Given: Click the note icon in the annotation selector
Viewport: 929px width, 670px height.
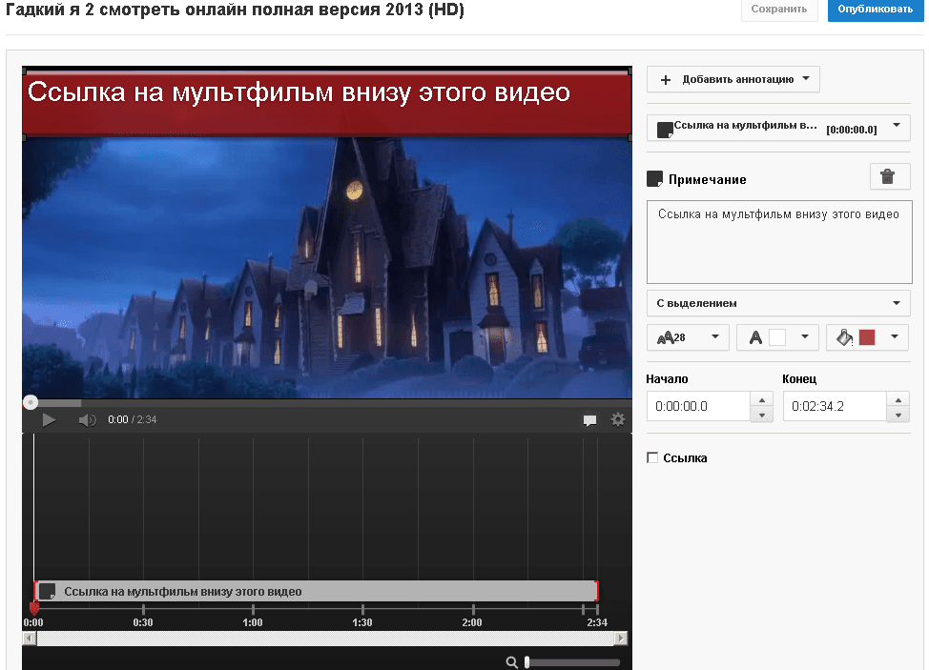Looking at the screenshot, I should click(665, 130).
